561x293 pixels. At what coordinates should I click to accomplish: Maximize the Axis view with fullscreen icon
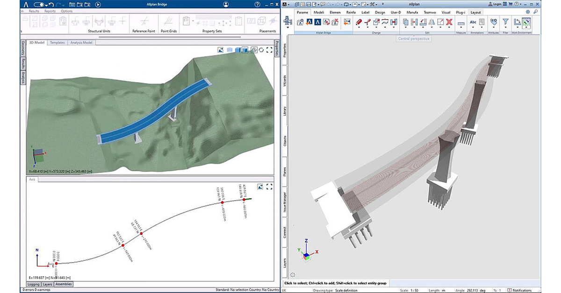269,187
